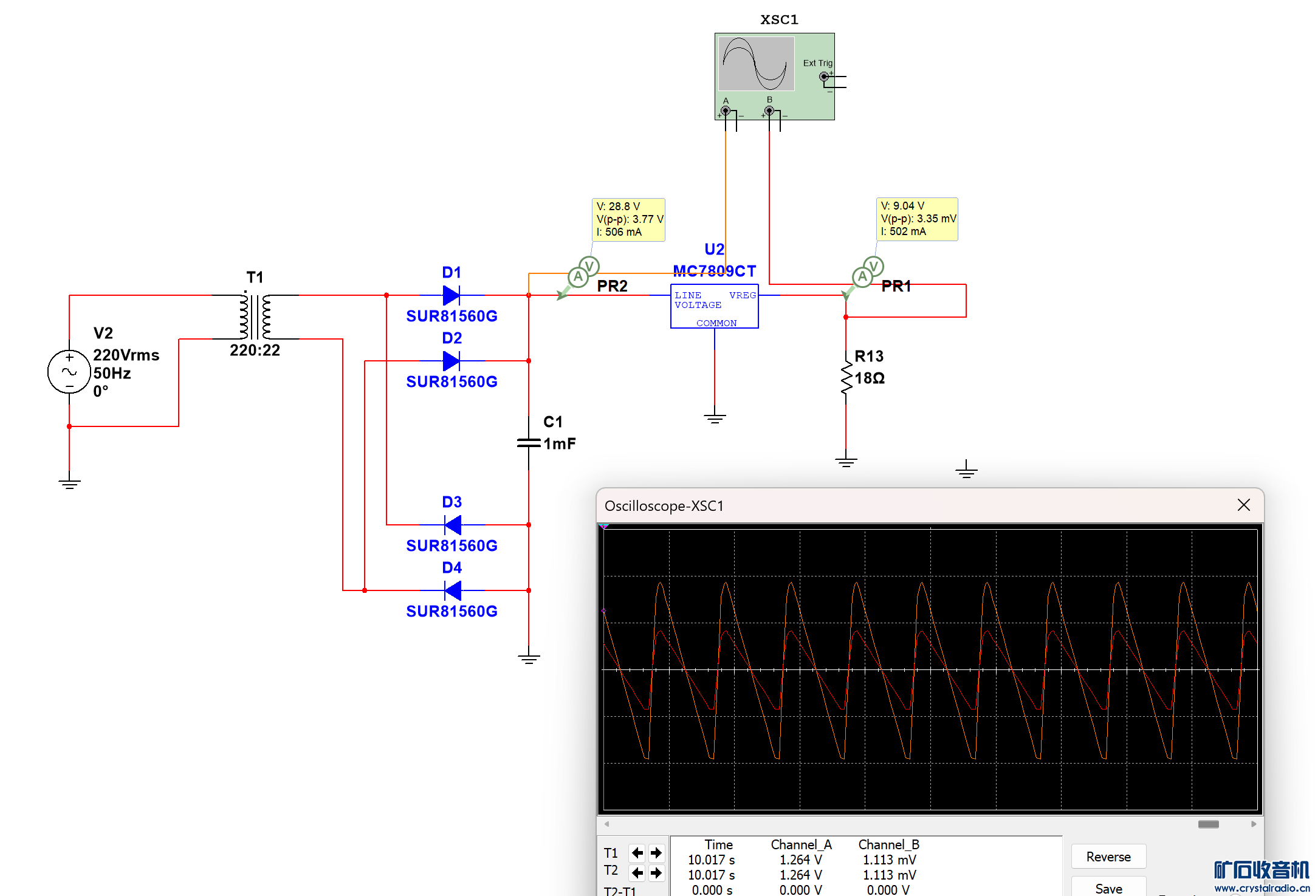
Task: Select diode D2 symbol
Action: (451, 361)
